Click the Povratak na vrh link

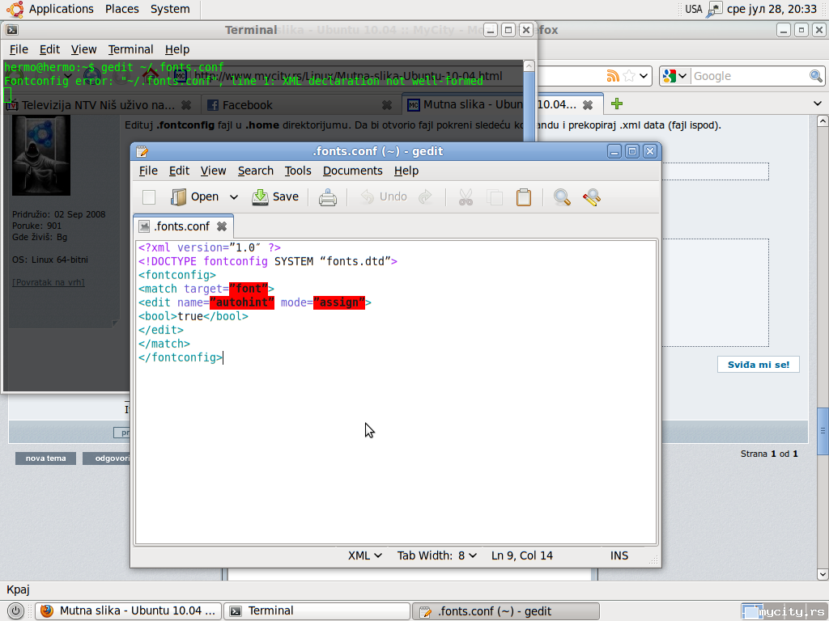point(48,282)
